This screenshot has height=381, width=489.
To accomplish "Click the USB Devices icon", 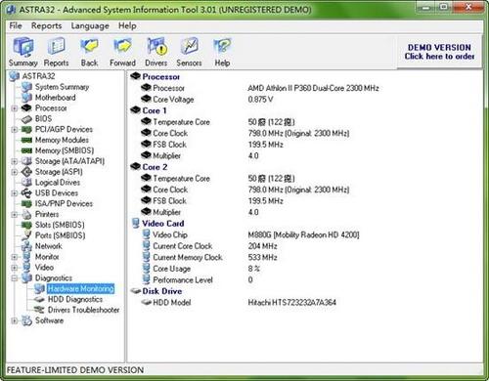I will [26, 193].
